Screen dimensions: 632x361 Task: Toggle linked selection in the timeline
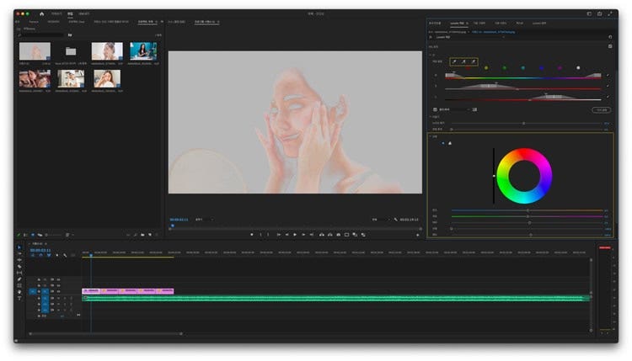click(49, 255)
